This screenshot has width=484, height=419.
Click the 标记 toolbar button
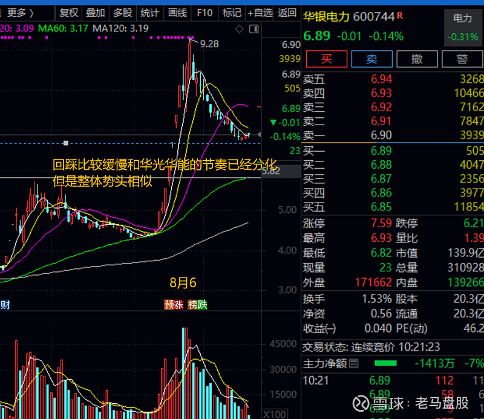point(232,13)
